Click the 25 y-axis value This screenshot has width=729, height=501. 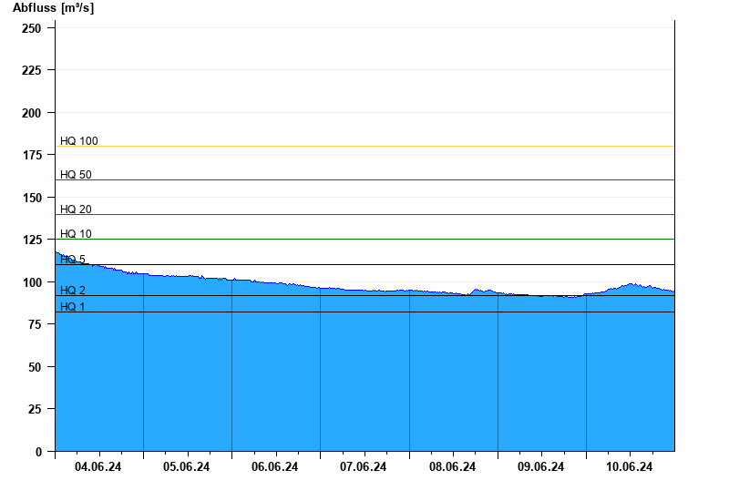(x=35, y=409)
